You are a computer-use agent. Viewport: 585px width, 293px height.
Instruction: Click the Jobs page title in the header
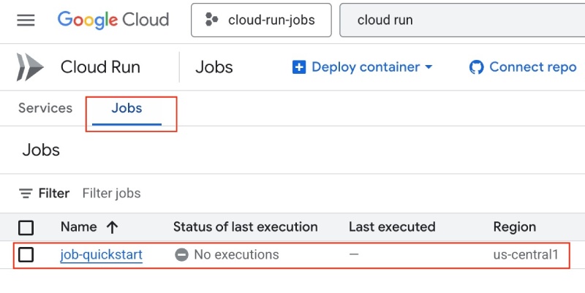pos(214,67)
